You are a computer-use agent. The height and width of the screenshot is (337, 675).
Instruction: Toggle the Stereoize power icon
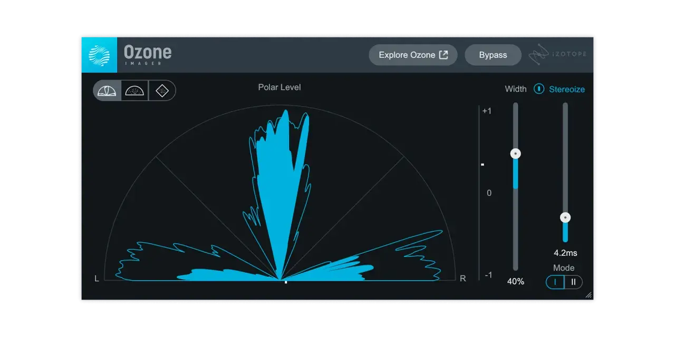[x=539, y=89]
